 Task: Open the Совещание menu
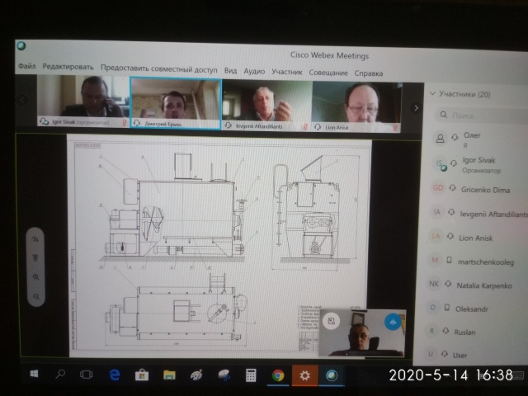[328, 73]
